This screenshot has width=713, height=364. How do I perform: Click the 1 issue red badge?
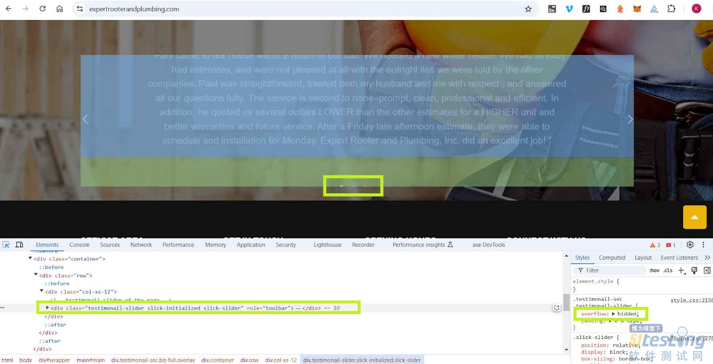tap(671, 245)
